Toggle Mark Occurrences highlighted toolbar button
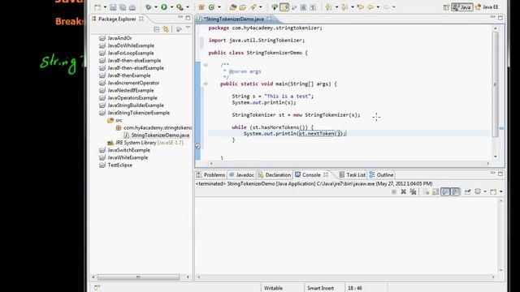Image resolution: width=520 pixels, height=292 pixels. click(284, 7)
